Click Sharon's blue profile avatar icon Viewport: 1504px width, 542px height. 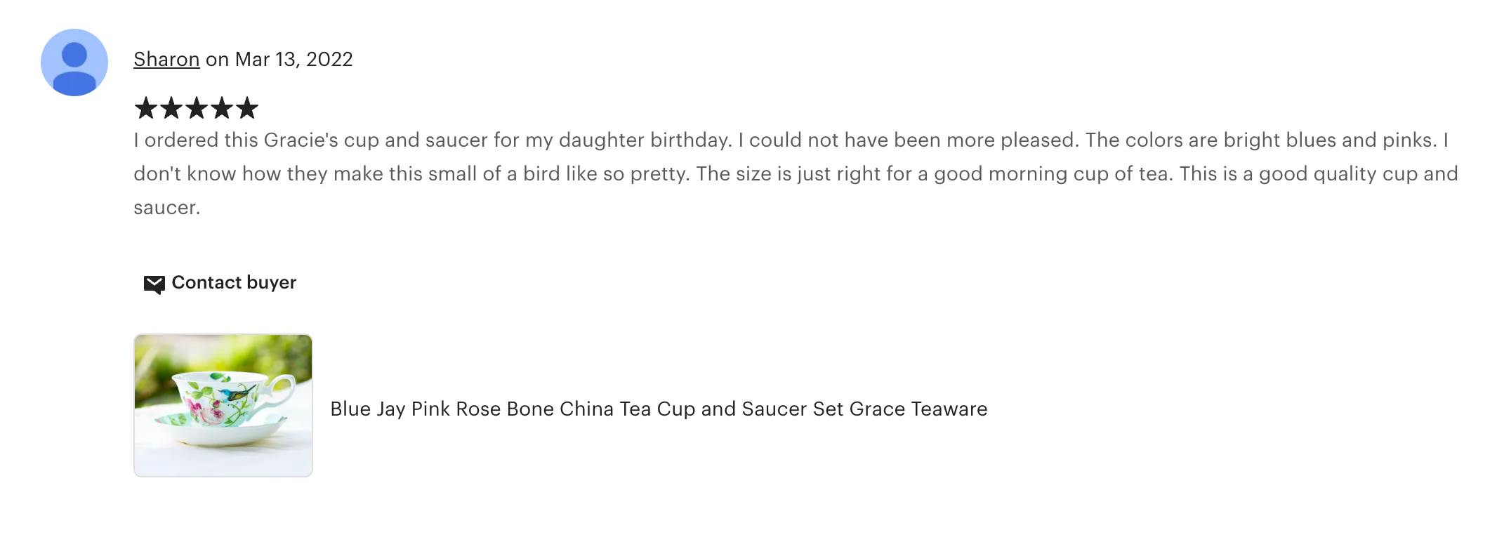click(74, 62)
